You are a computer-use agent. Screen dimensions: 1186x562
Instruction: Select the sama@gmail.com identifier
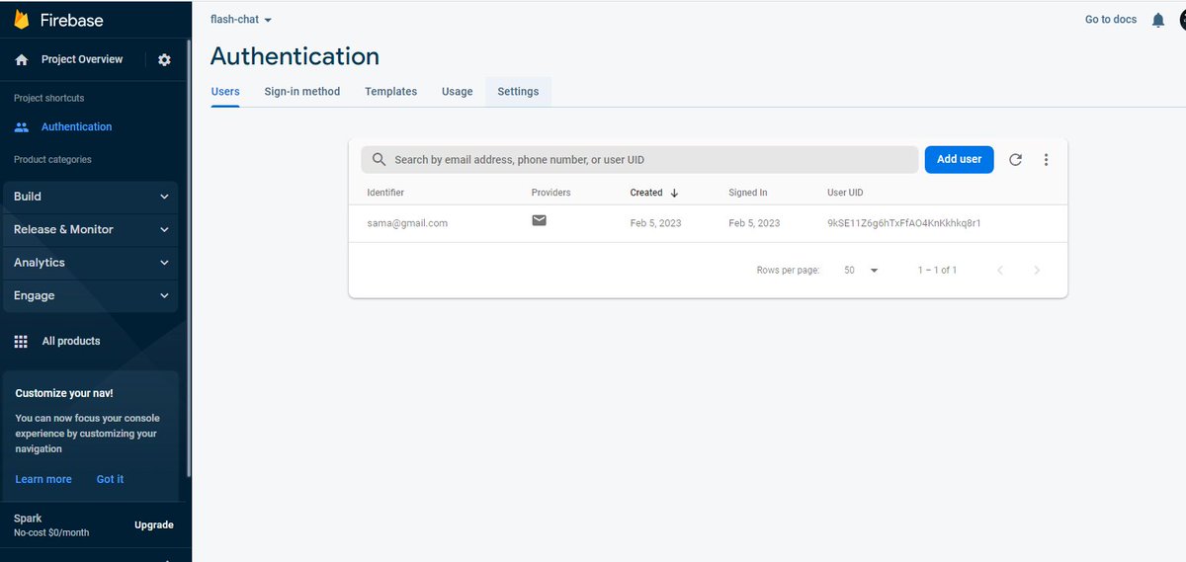click(407, 223)
